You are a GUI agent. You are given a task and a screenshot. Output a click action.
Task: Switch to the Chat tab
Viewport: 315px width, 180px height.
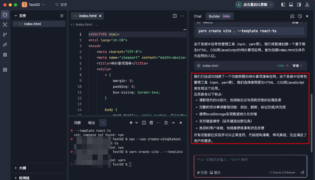(x=198, y=16)
